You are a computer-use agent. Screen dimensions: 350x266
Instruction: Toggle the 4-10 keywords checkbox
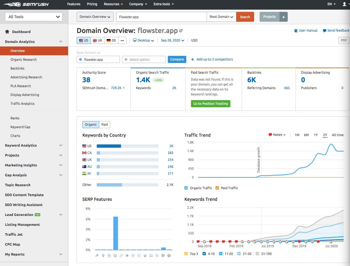tap(204, 254)
